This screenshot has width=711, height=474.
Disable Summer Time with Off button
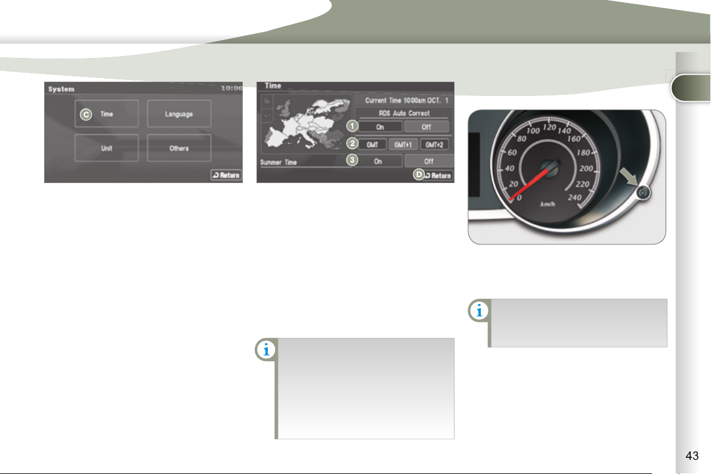click(428, 161)
